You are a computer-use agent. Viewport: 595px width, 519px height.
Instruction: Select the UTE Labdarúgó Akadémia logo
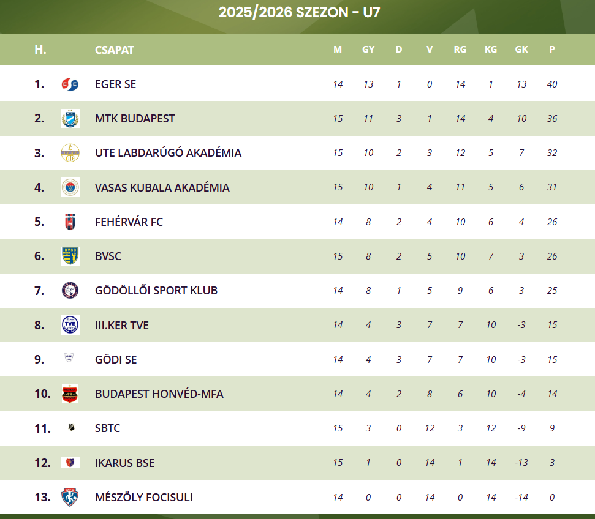[70, 153]
